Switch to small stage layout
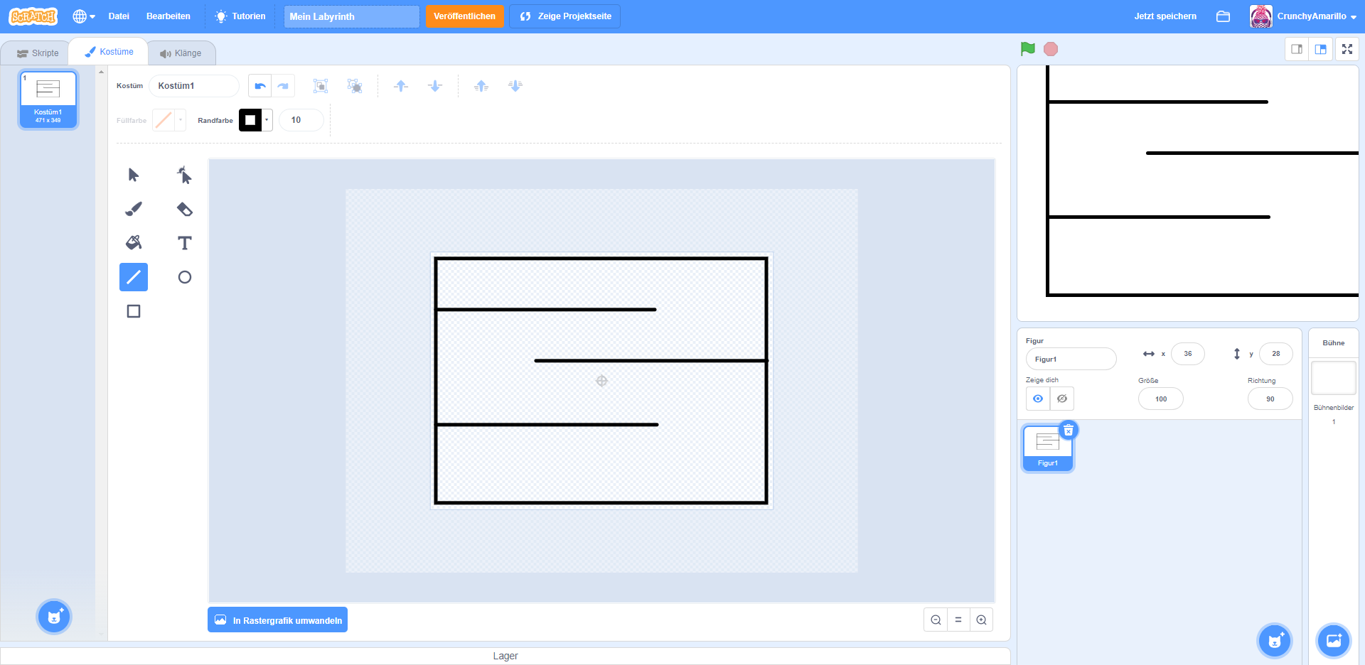This screenshot has width=1365, height=665. (x=1297, y=49)
